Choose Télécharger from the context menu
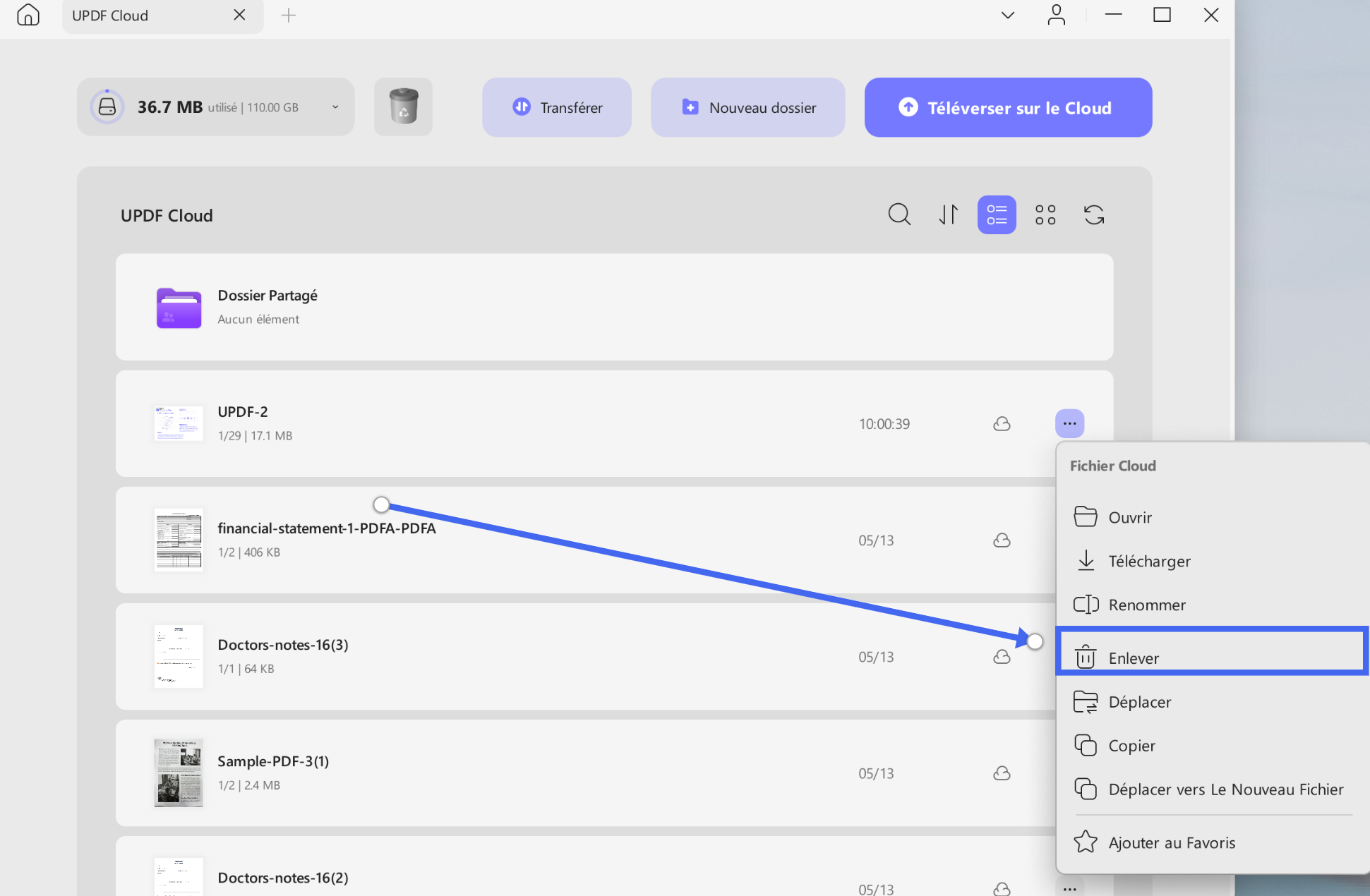The height and width of the screenshot is (896, 1370). (x=1213, y=561)
